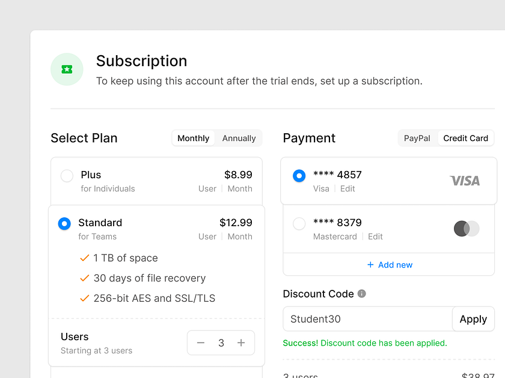Click the green subscription ticket icon

click(67, 69)
